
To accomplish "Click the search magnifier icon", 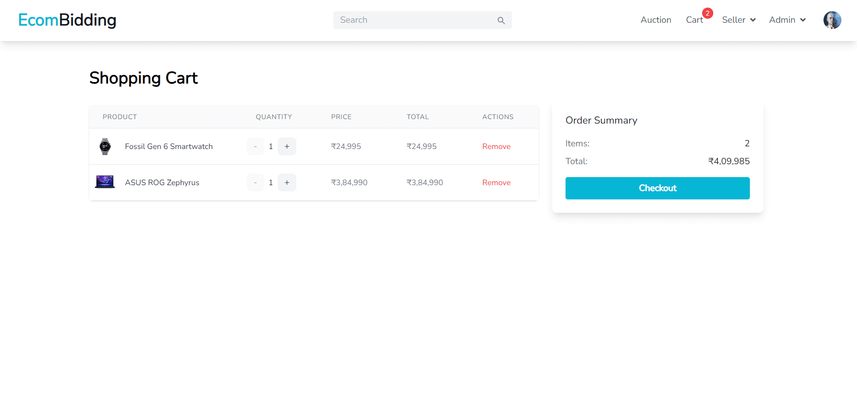I will [501, 20].
